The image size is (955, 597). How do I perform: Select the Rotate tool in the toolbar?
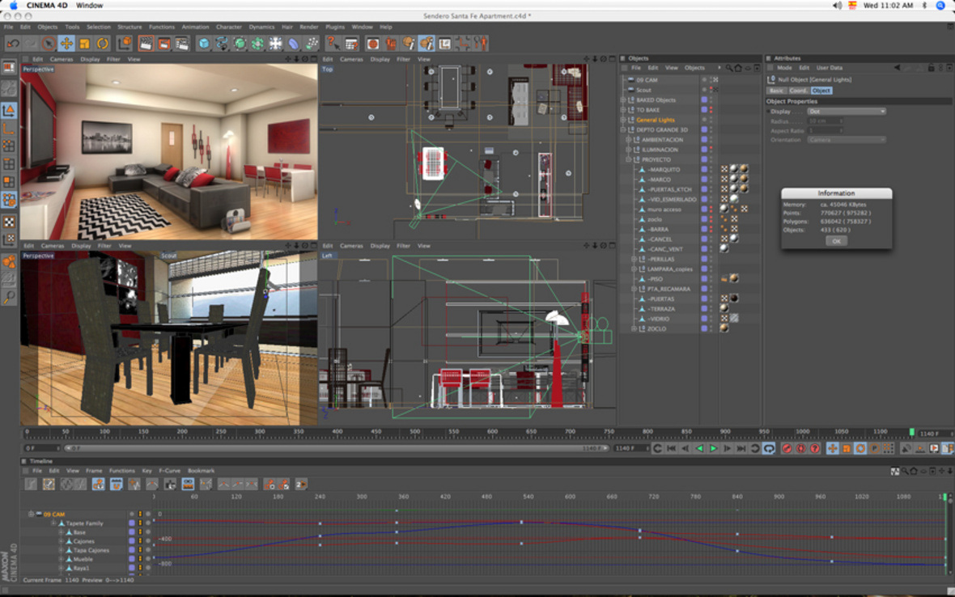pos(103,44)
